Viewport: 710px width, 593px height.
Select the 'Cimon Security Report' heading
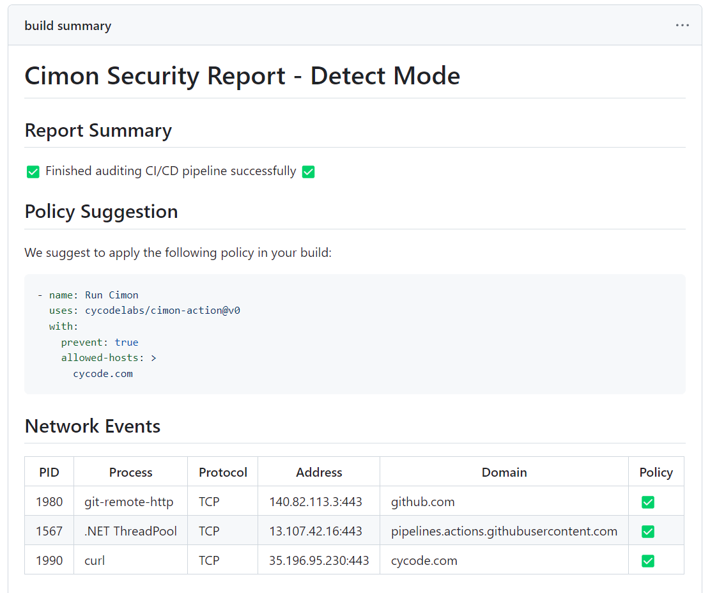tap(242, 76)
